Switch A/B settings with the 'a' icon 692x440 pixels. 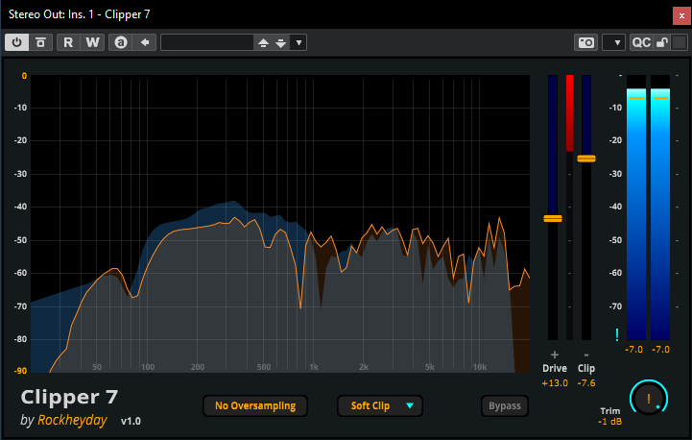pyautogui.click(x=121, y=42)
